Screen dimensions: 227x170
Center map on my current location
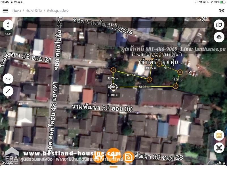click(219, 37)
